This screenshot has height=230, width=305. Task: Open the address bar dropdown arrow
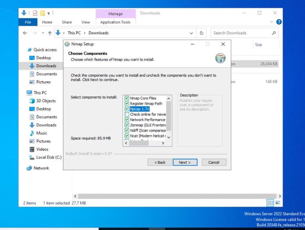pyautogui.click(x=192, y=33)
